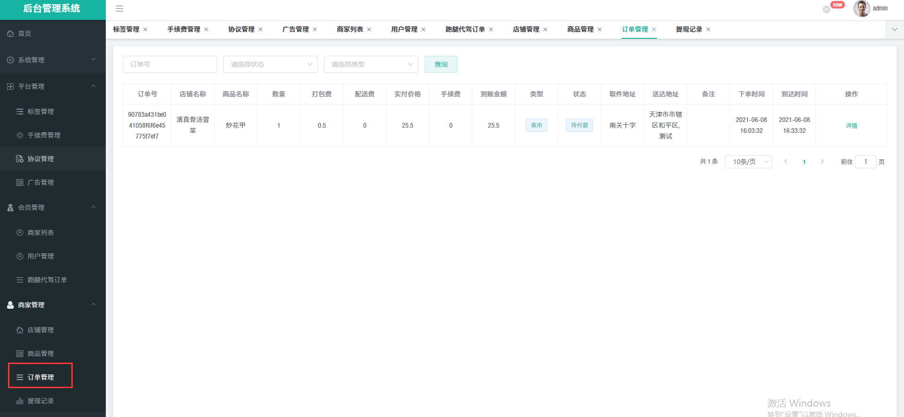Click the 查询 search button

point(441,64)
